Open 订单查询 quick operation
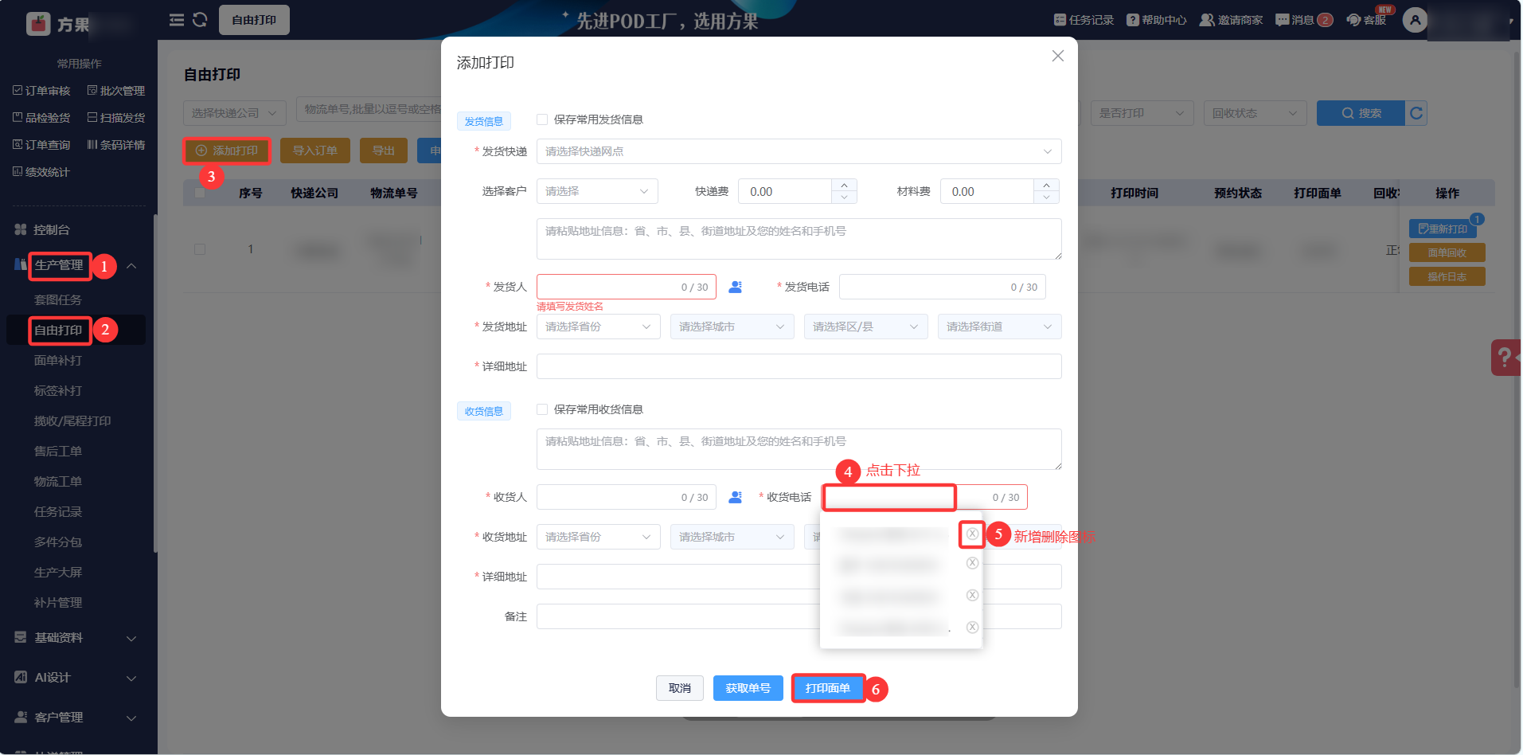 pyautogui.click(x=41, y=145)
